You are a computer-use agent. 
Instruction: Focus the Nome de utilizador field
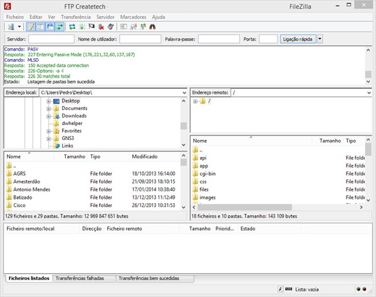click(x=140, y=39)
